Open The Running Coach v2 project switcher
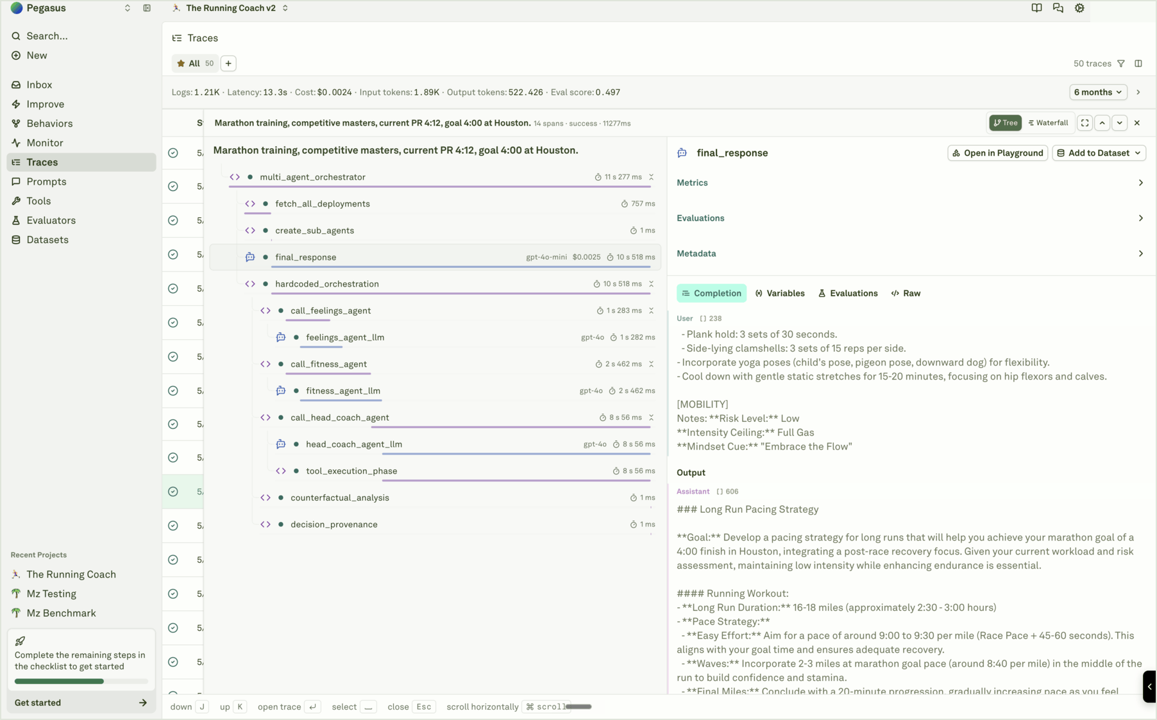This screenshot has width=1157, height=720. point(230,8)
